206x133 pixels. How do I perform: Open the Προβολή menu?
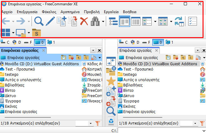pos(92,12)
